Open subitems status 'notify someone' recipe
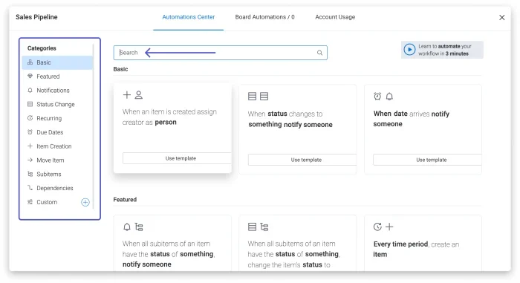 pyautogui.click(x=169, y=254)
